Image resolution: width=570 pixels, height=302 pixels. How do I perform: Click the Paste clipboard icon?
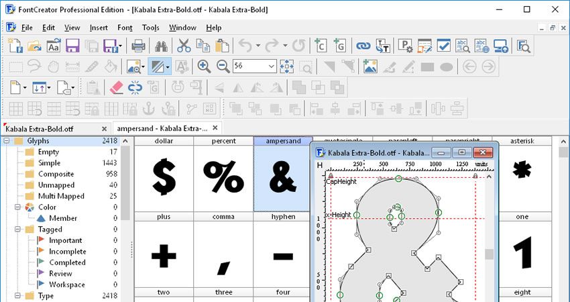(222, 46)
